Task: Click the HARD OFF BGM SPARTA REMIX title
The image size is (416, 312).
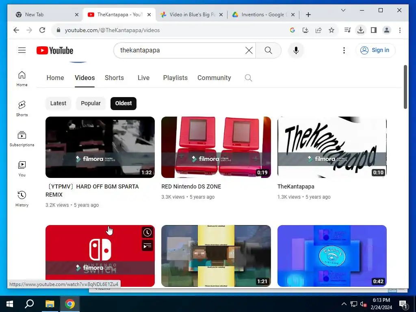Action: [92, 191]
